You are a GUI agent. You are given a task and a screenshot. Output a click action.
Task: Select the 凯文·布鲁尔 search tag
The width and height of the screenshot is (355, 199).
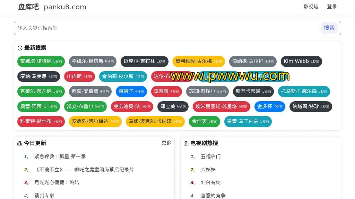point(85,106)
